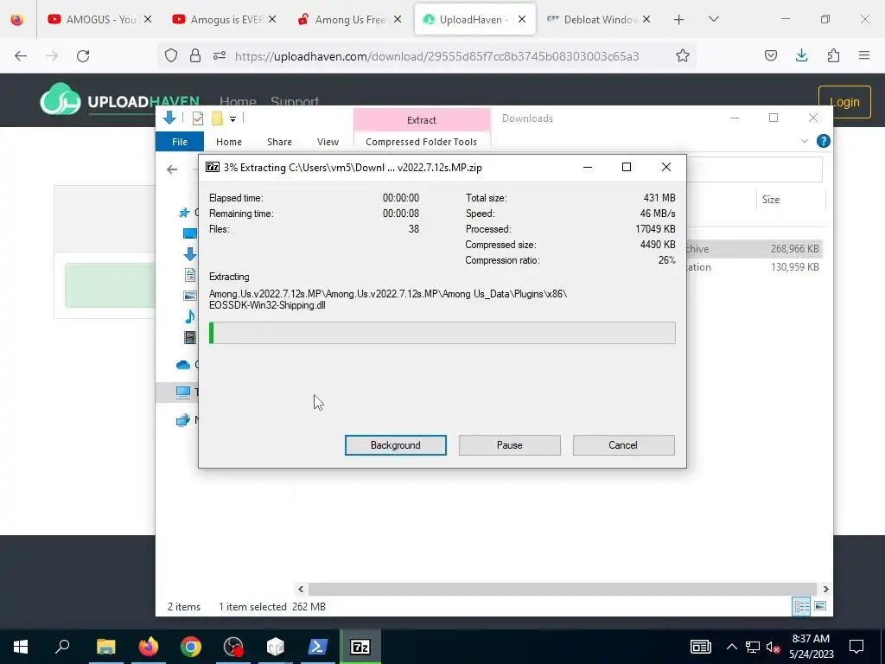This screenshot has width=885, height=664.
Task: Switch Explorer to details view icon
Action: click(x=801, y=606)
